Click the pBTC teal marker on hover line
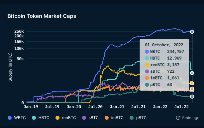This screenshot has height=128, width=204. click(x=192, y=97)
